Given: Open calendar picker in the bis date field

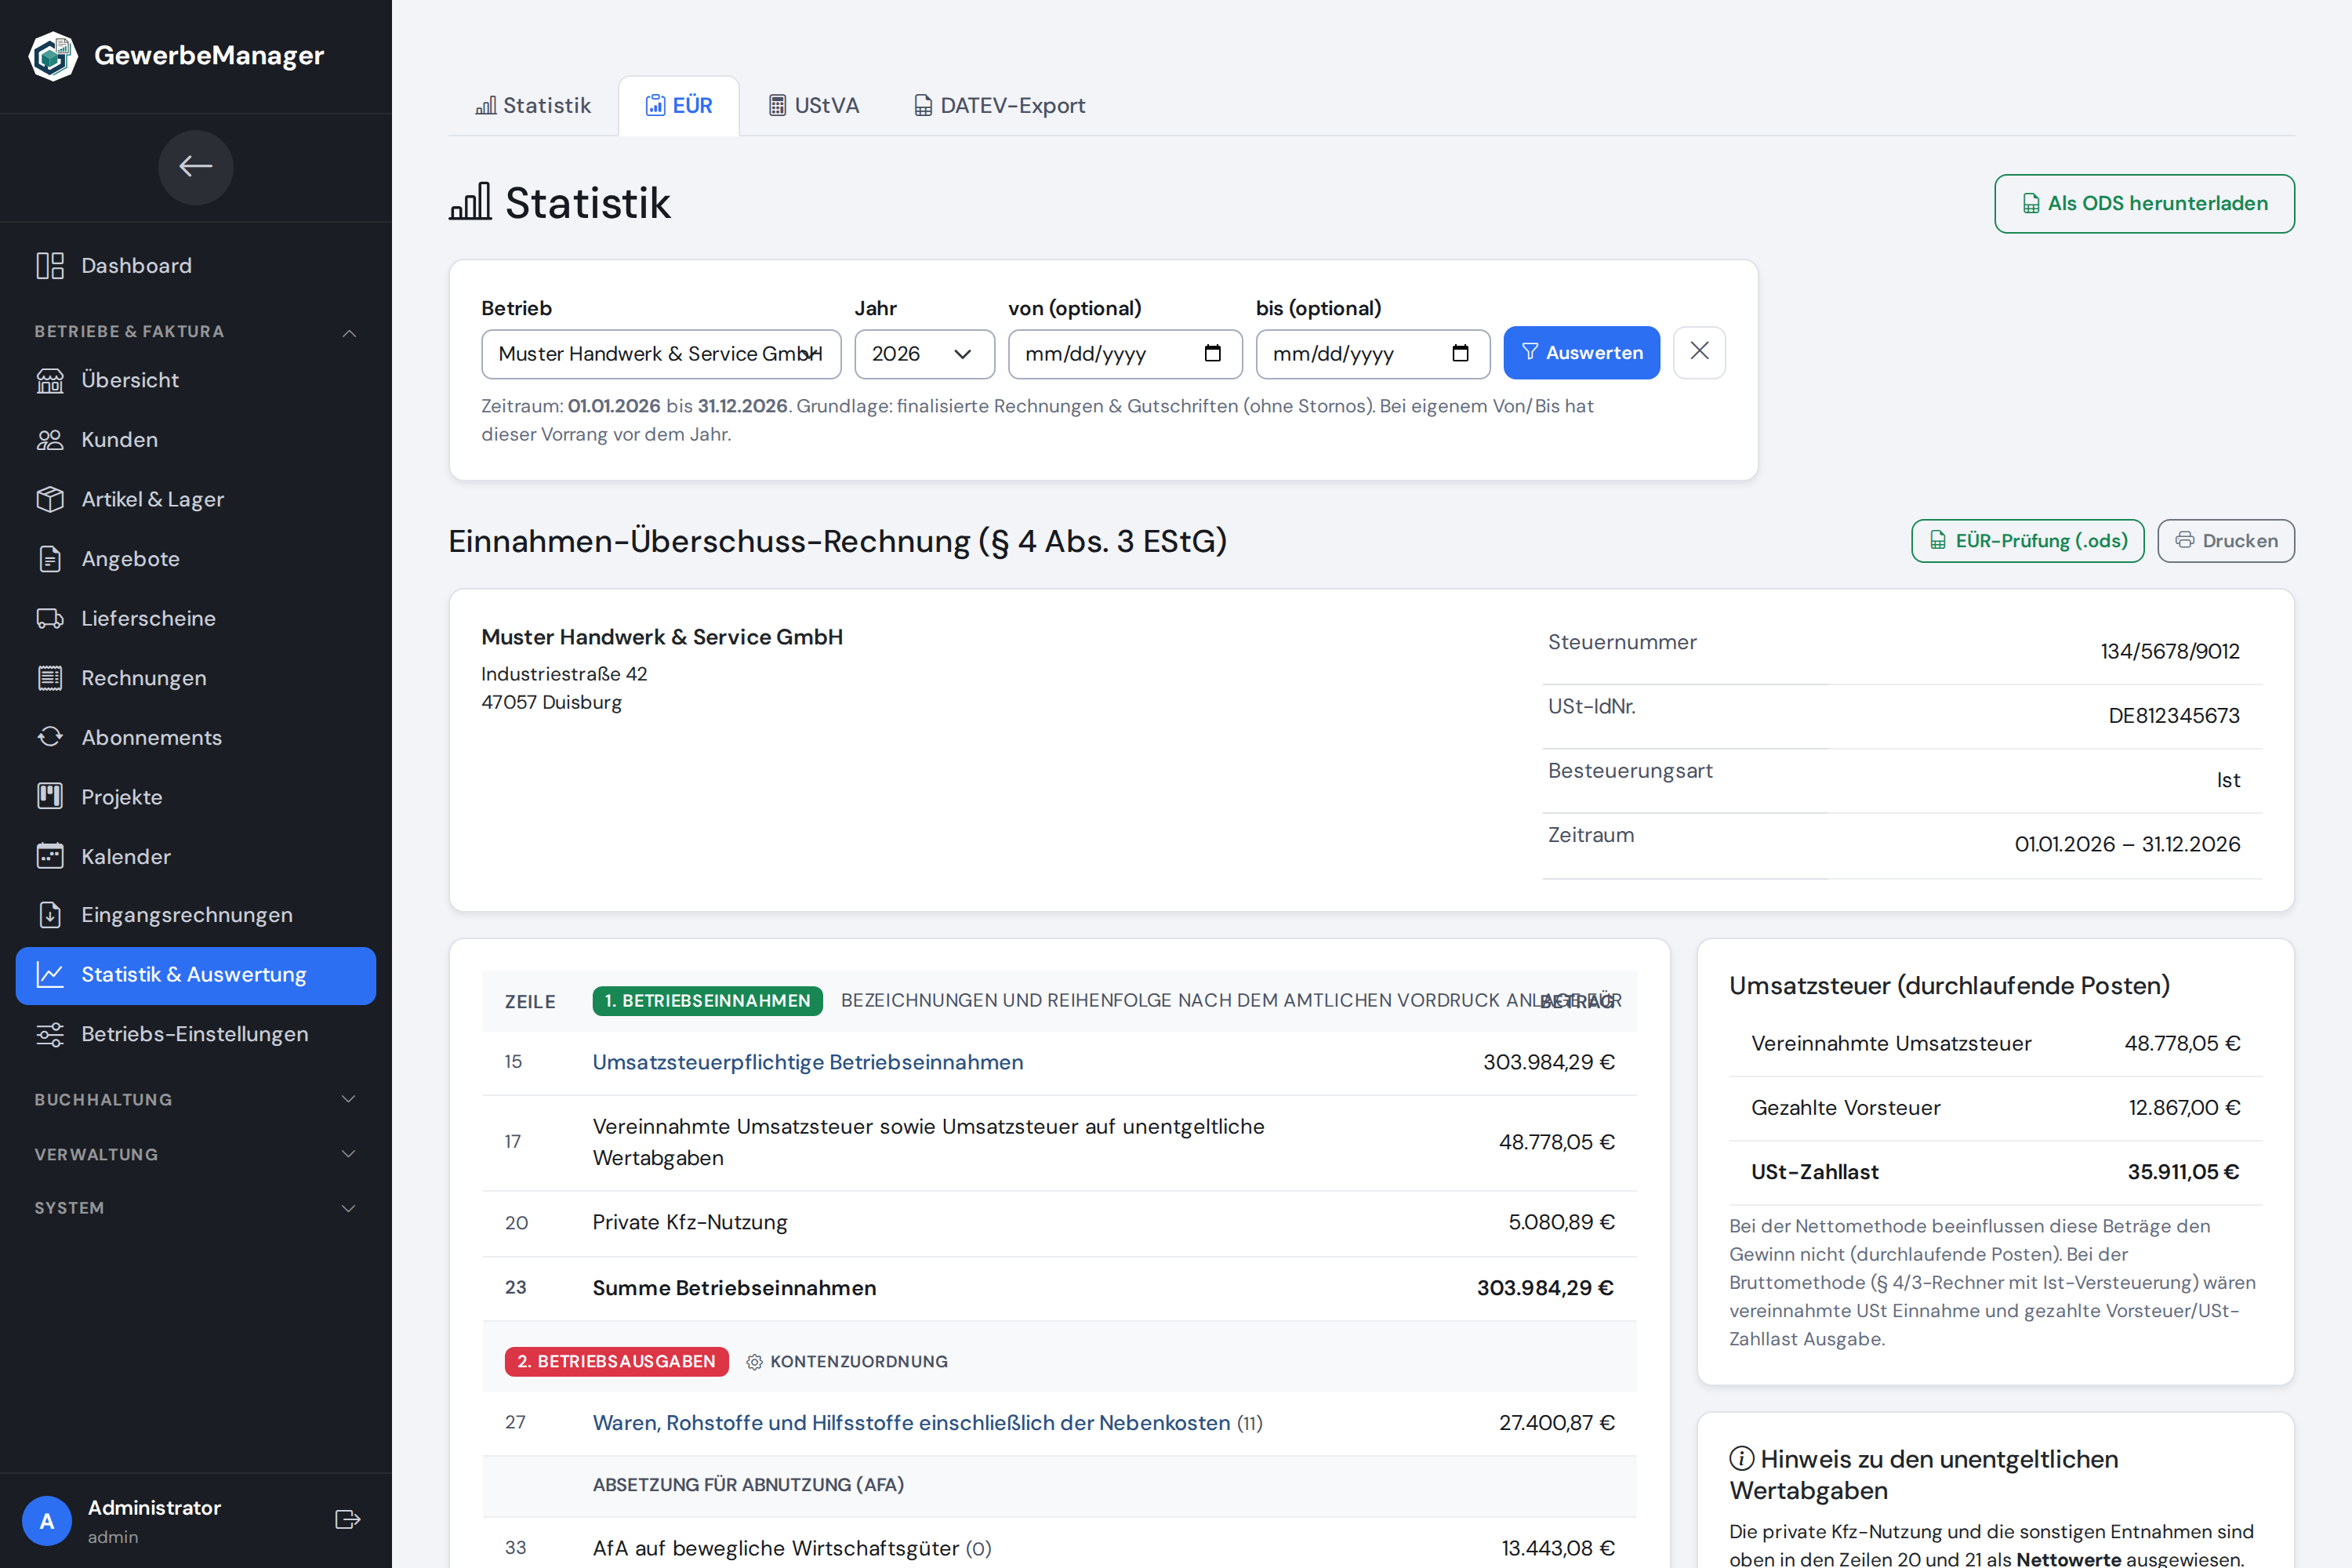Looking at the screenshot, I should (1460, 353).
